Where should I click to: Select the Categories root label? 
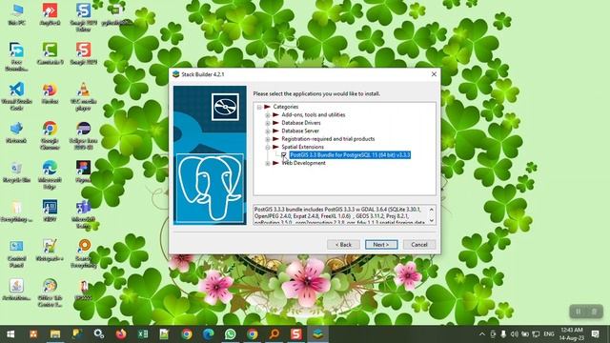click(x=286, y=107)
